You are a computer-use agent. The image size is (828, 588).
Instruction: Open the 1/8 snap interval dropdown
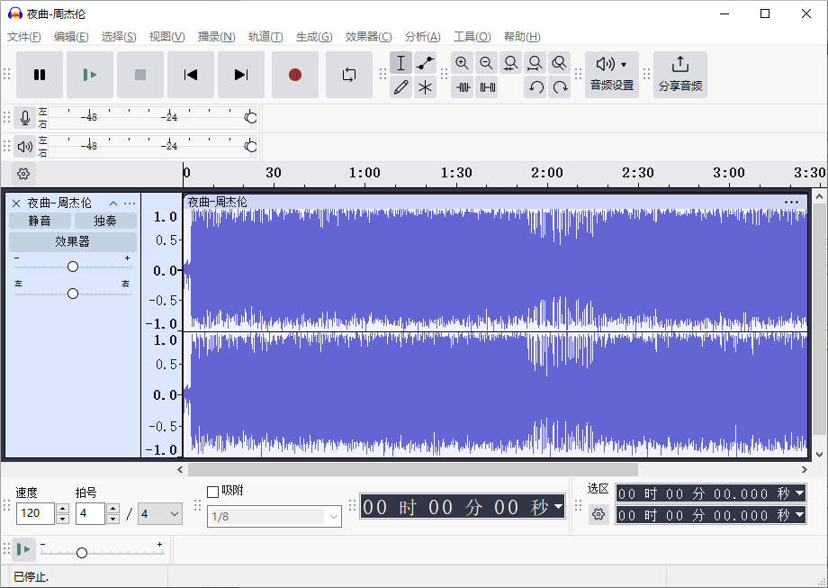274,517
